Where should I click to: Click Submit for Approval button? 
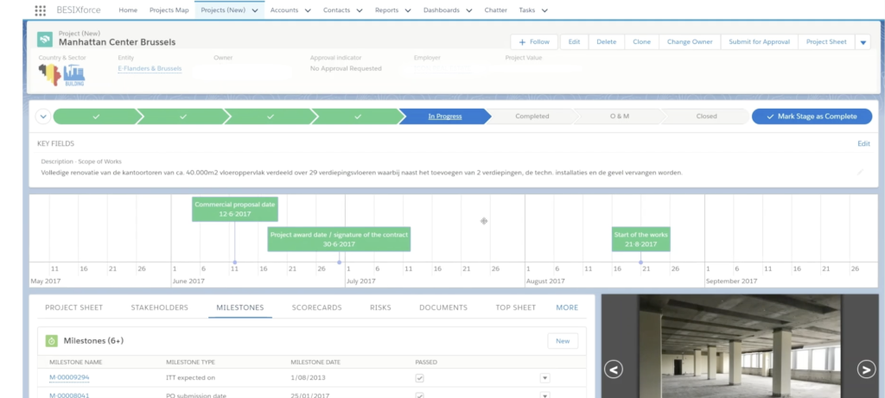pos(759,42)
